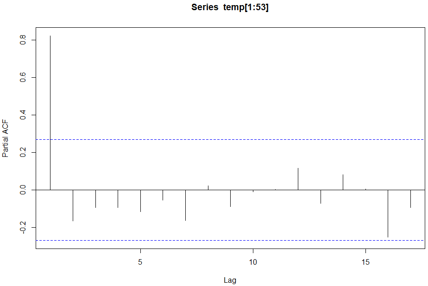428x286 pixels.
Task: Click the positive bar at lag 12
Action: coord(298,179)
